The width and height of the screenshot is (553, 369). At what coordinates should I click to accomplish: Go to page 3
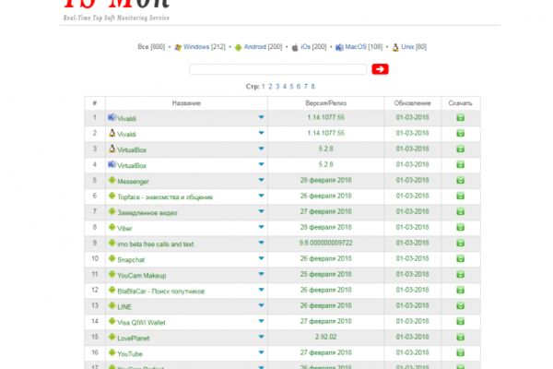click(277, 86)
